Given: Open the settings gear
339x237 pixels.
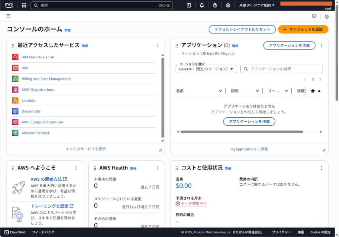Looking at the screenshot, I should pyautogui.click(x=228, y=5).
